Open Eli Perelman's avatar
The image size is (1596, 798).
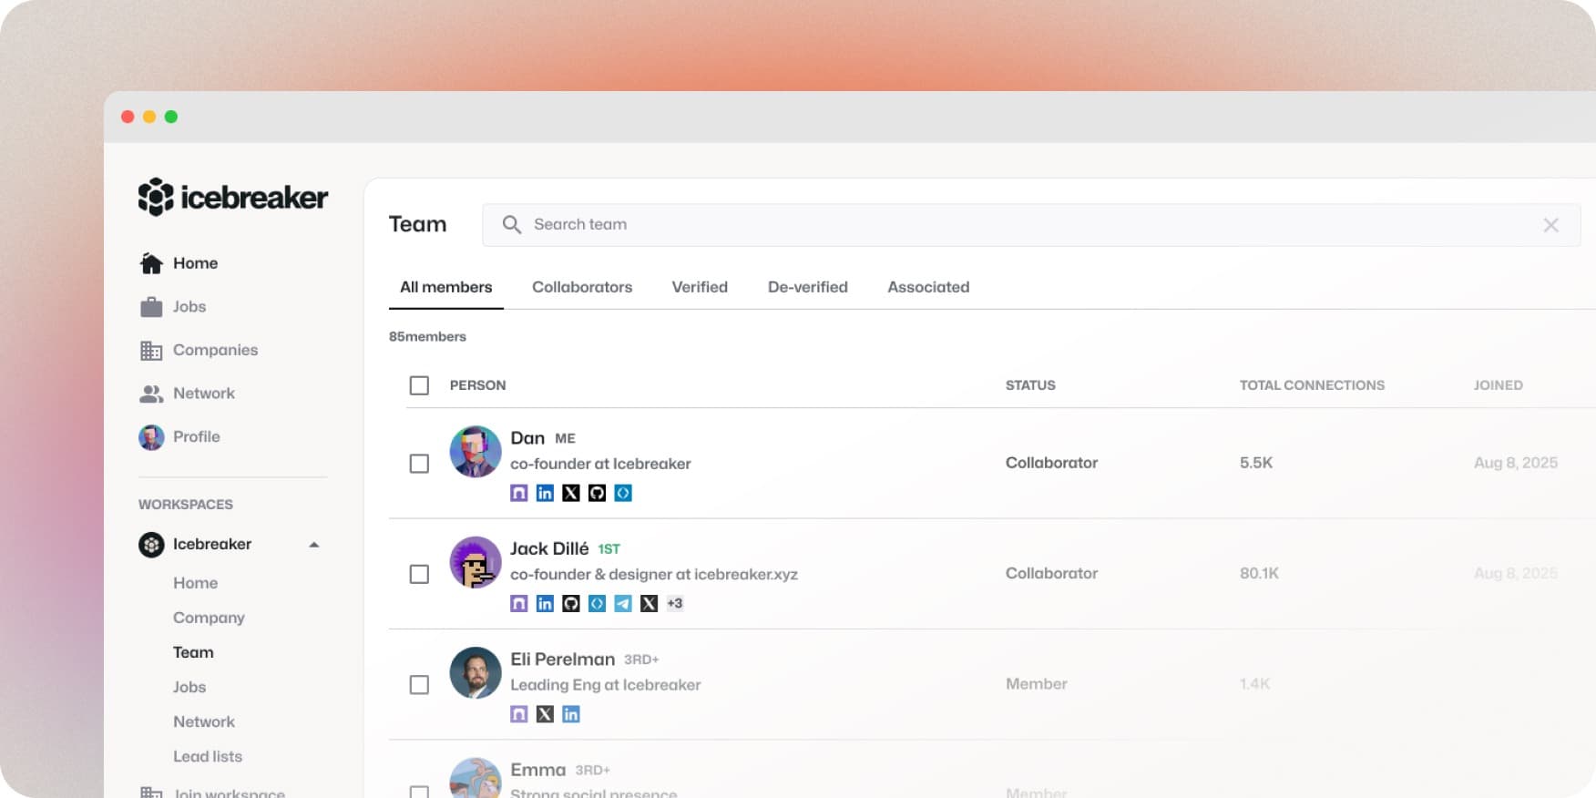coord(476,673)
